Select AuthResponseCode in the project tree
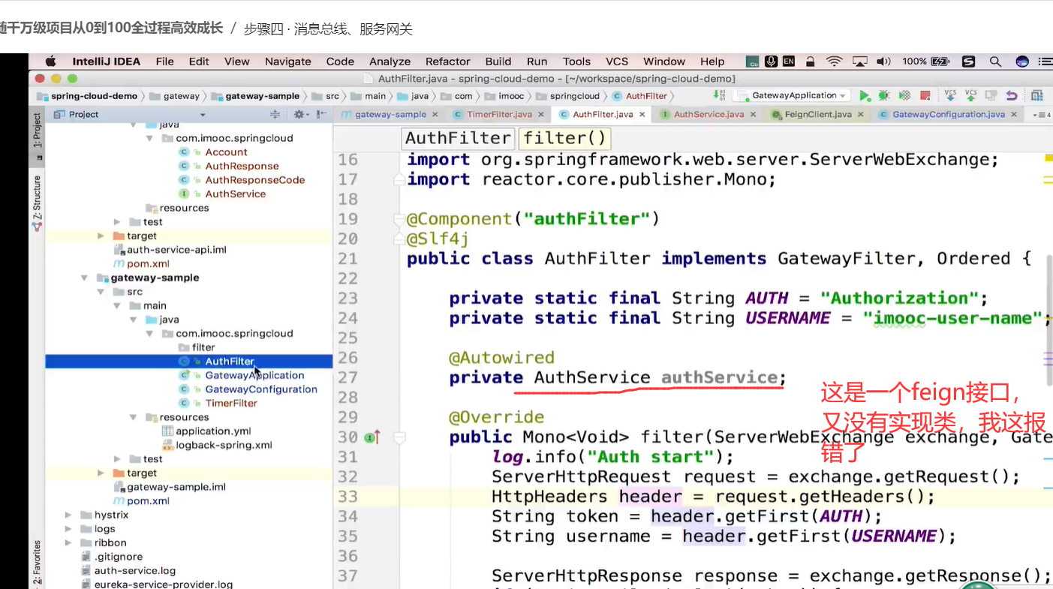1053x589 pixels. [255, 180]
